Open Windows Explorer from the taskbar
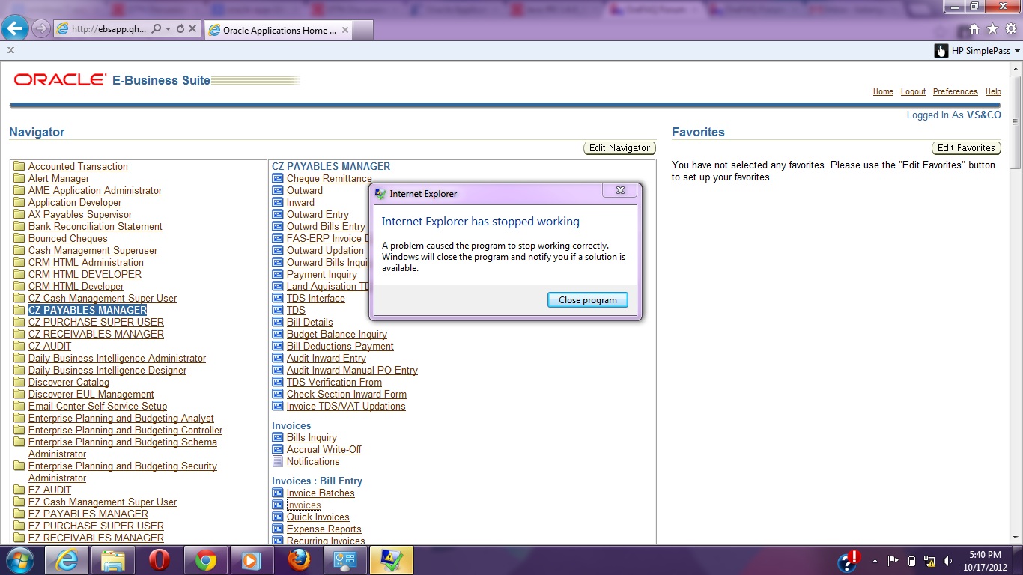The image size is (1023, 575). (x=113, y=560)
